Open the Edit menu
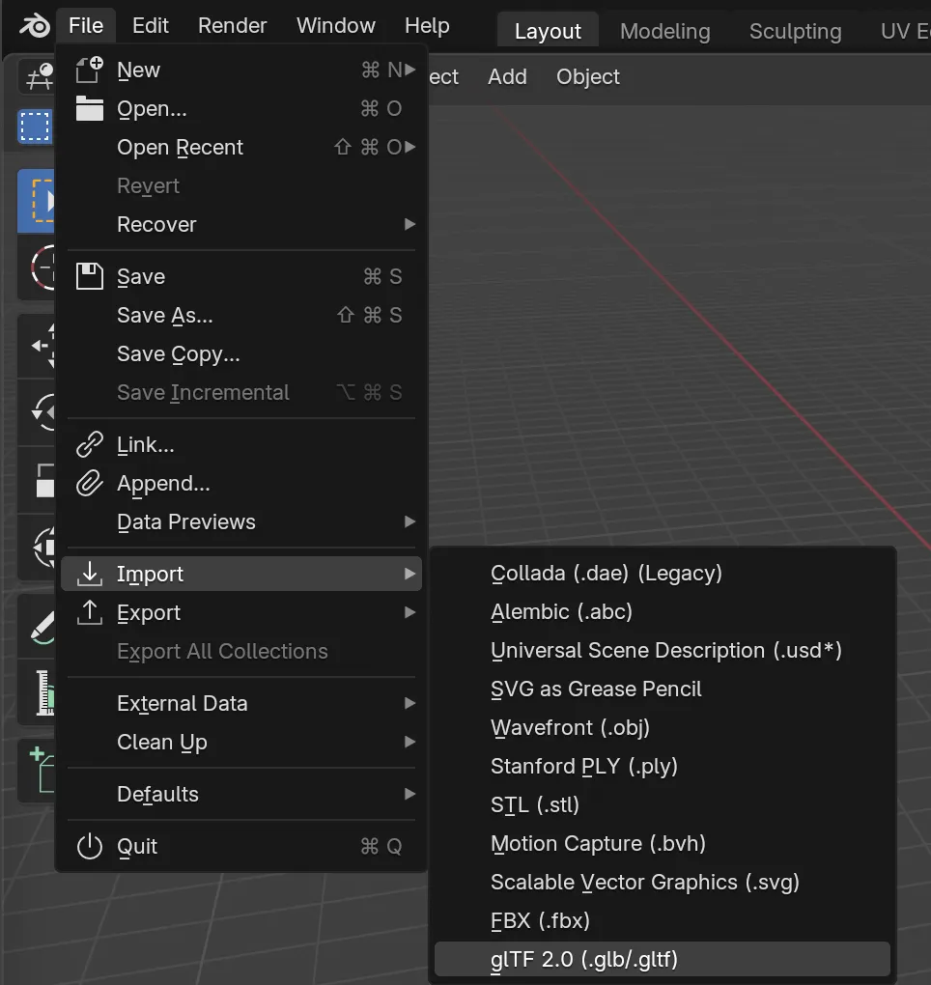Image resolution: width=931 pixels, height=985 pixels. [x=150, y=26]
